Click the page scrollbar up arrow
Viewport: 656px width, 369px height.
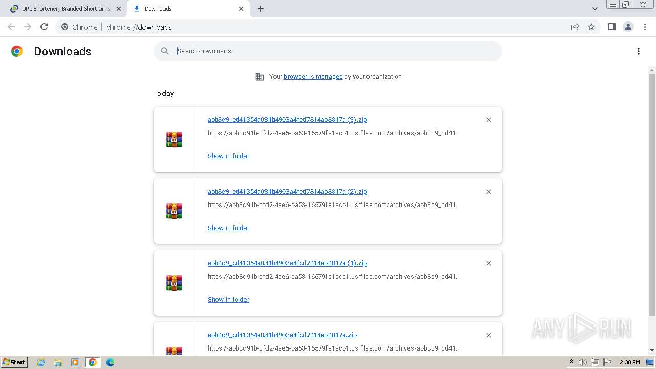(652, 70)
